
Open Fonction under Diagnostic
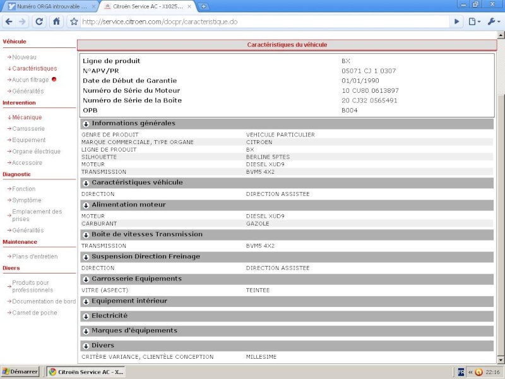click(24, 189)
